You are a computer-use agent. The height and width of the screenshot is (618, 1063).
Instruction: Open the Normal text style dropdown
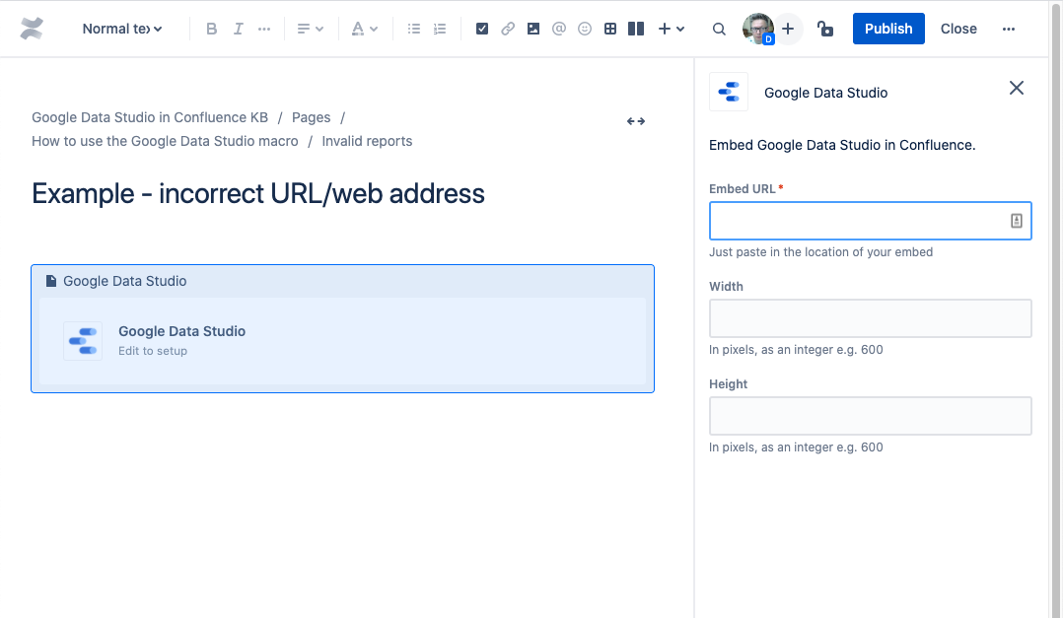click(122, 29)
